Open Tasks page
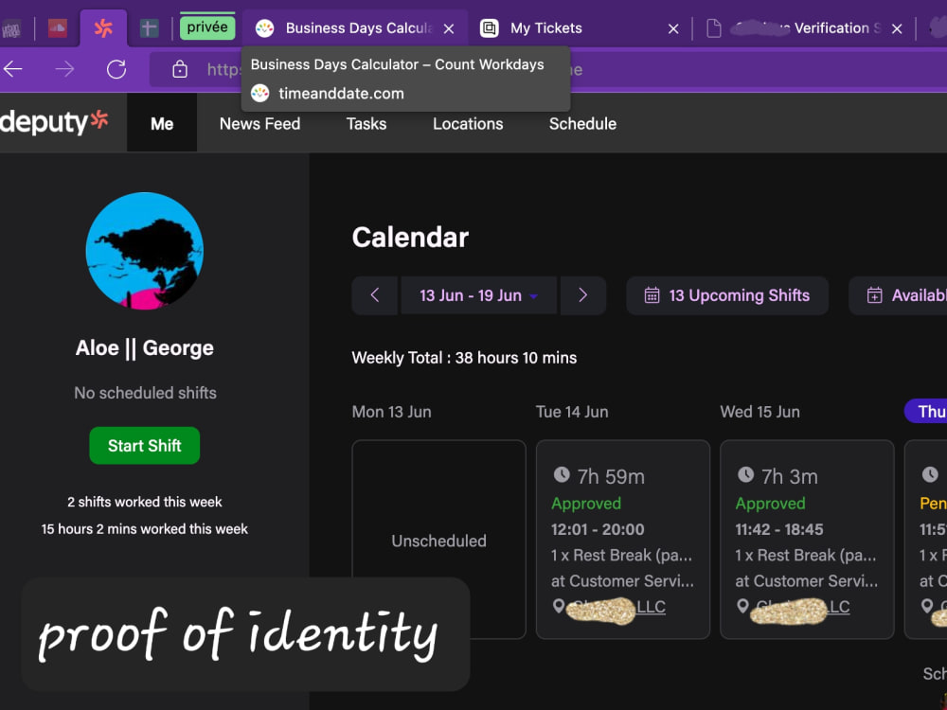Screen dimensions: 947x710 point(366,123)
